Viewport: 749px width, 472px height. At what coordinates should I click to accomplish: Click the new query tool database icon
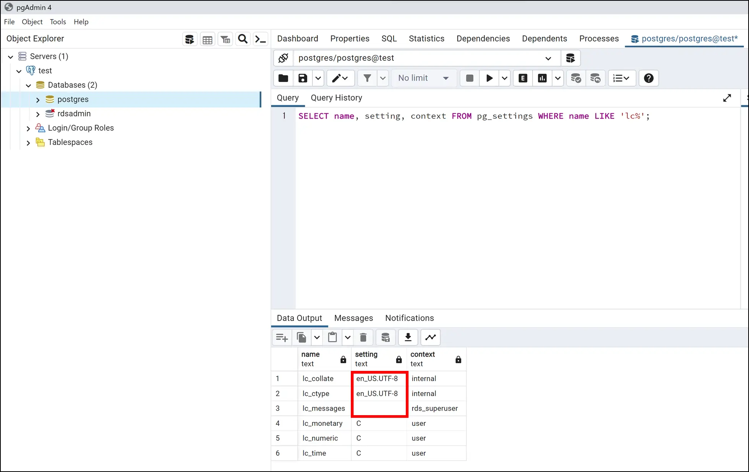pyautogui.click(x=571, y=58)
